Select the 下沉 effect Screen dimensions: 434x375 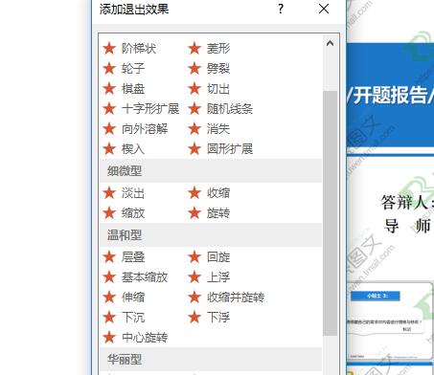(124, 318)
